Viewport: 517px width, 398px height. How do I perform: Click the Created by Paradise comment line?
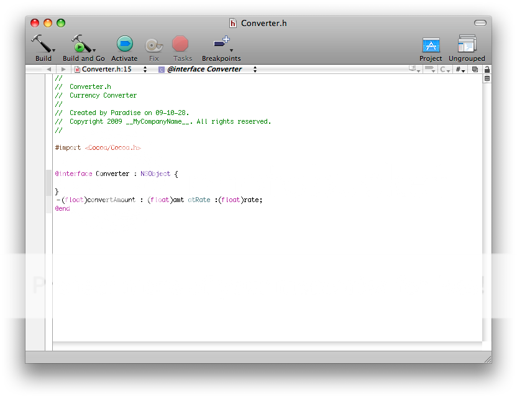click(x=122, y=113)
